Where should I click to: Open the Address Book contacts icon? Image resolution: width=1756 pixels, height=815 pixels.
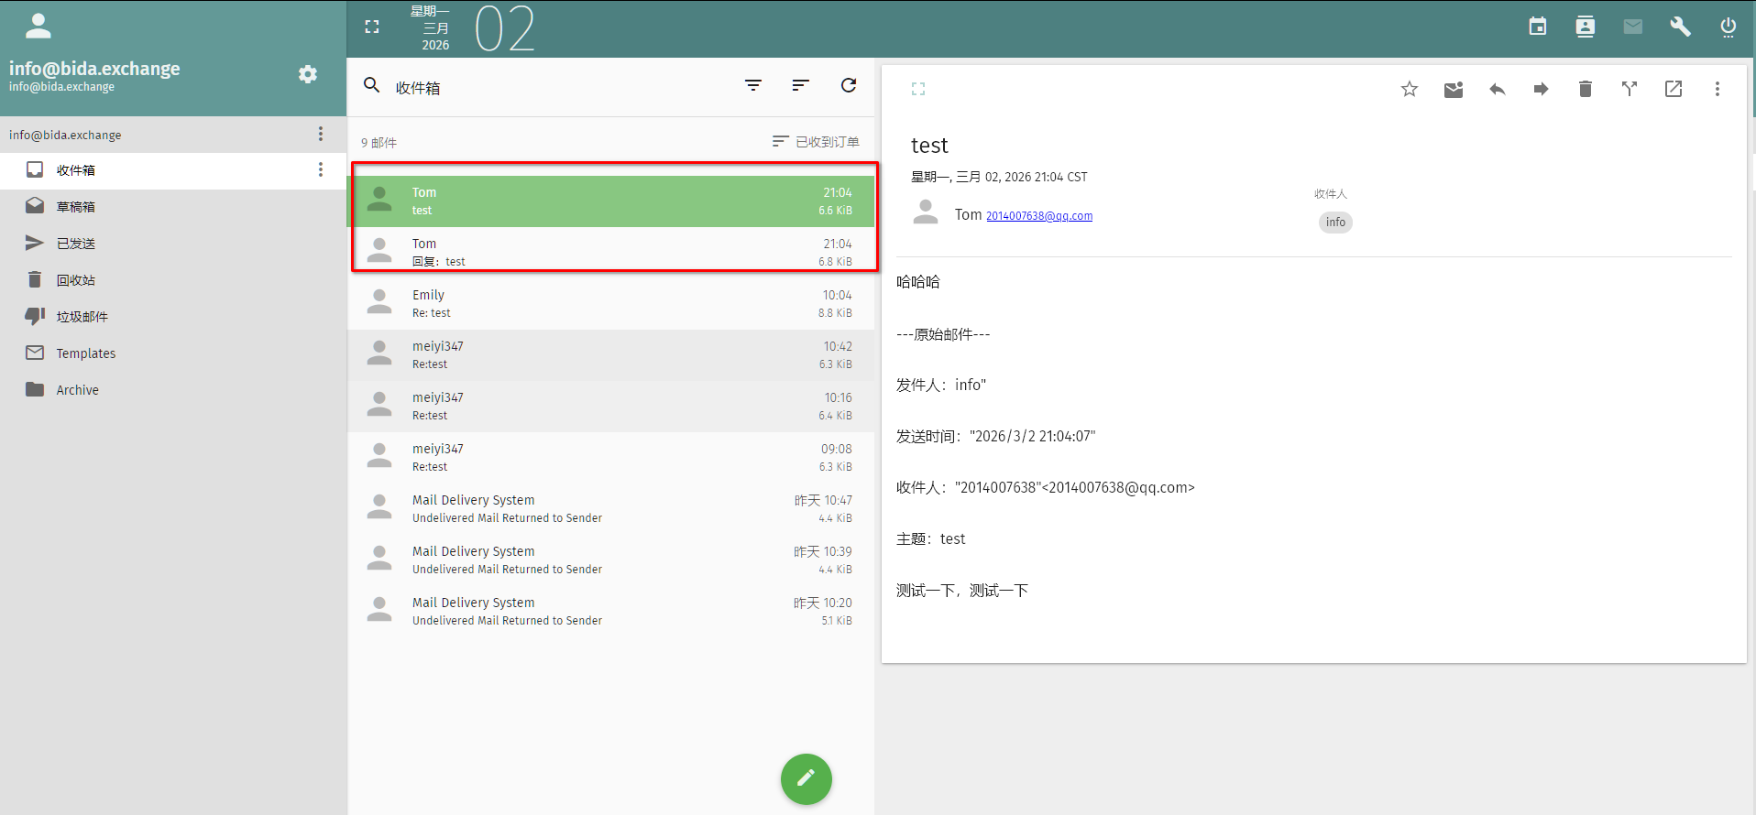tap(1585, 27)
